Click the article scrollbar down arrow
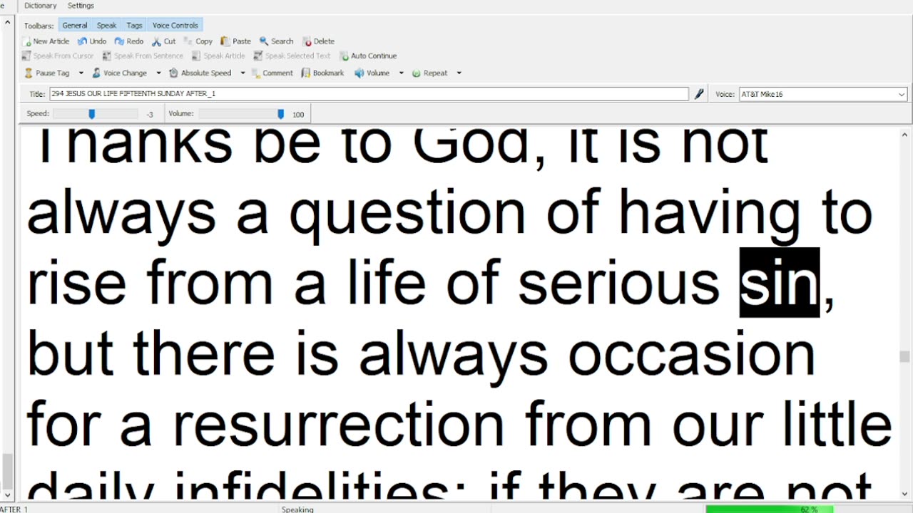913x513 pixels. (904, 494)
